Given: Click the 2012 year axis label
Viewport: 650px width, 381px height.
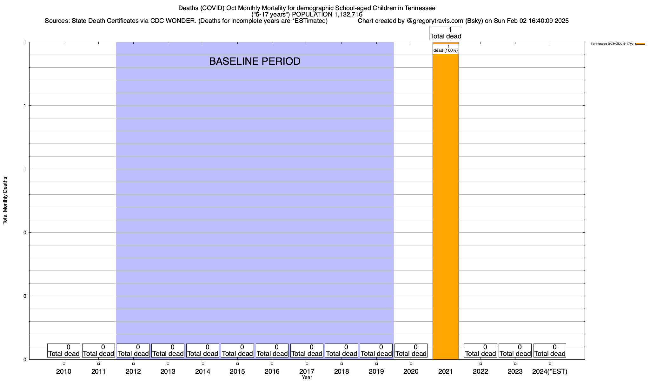Looking at the screenshot, I should point(133,371).
